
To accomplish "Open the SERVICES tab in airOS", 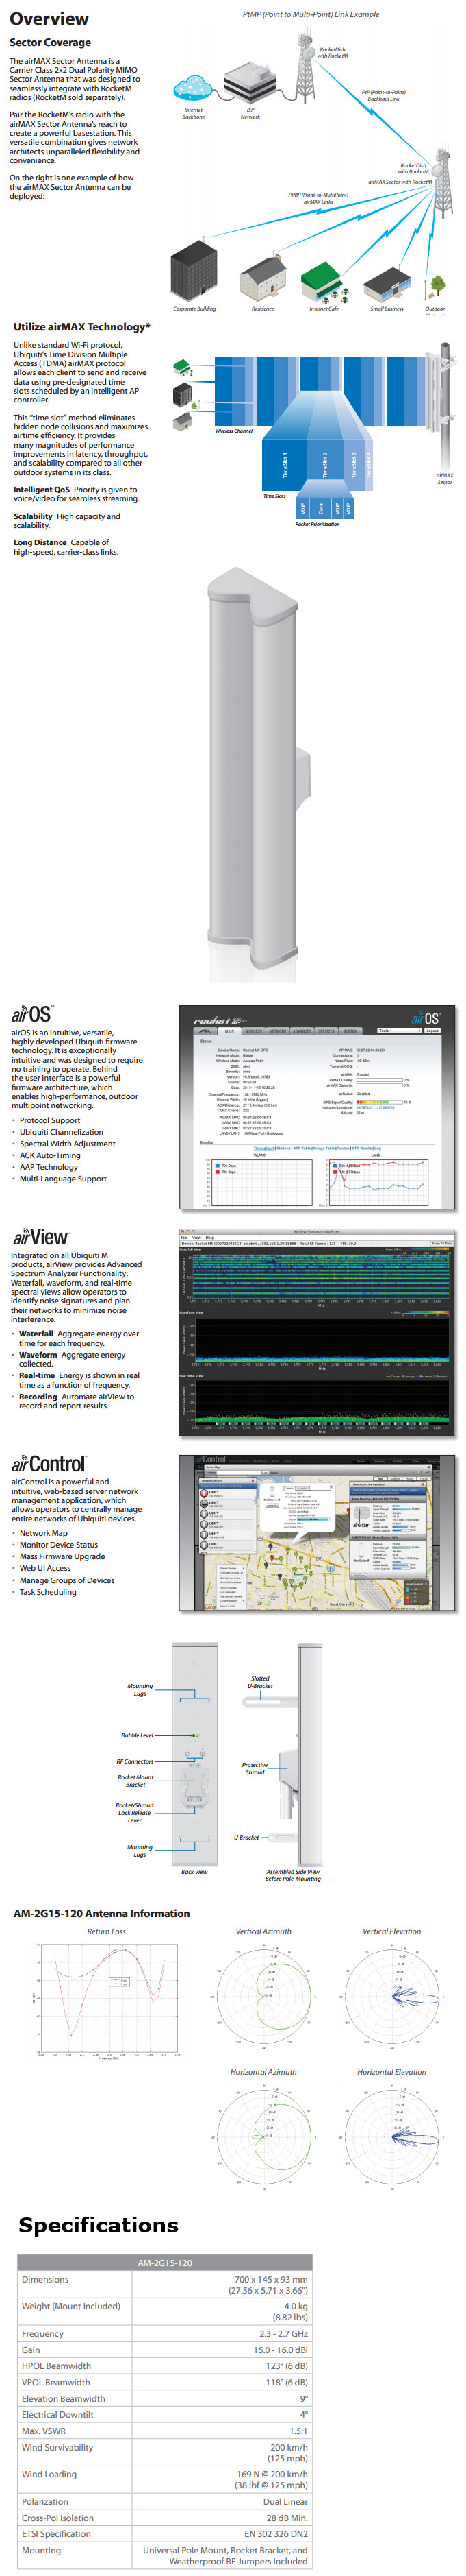I will click(326, 1032).
